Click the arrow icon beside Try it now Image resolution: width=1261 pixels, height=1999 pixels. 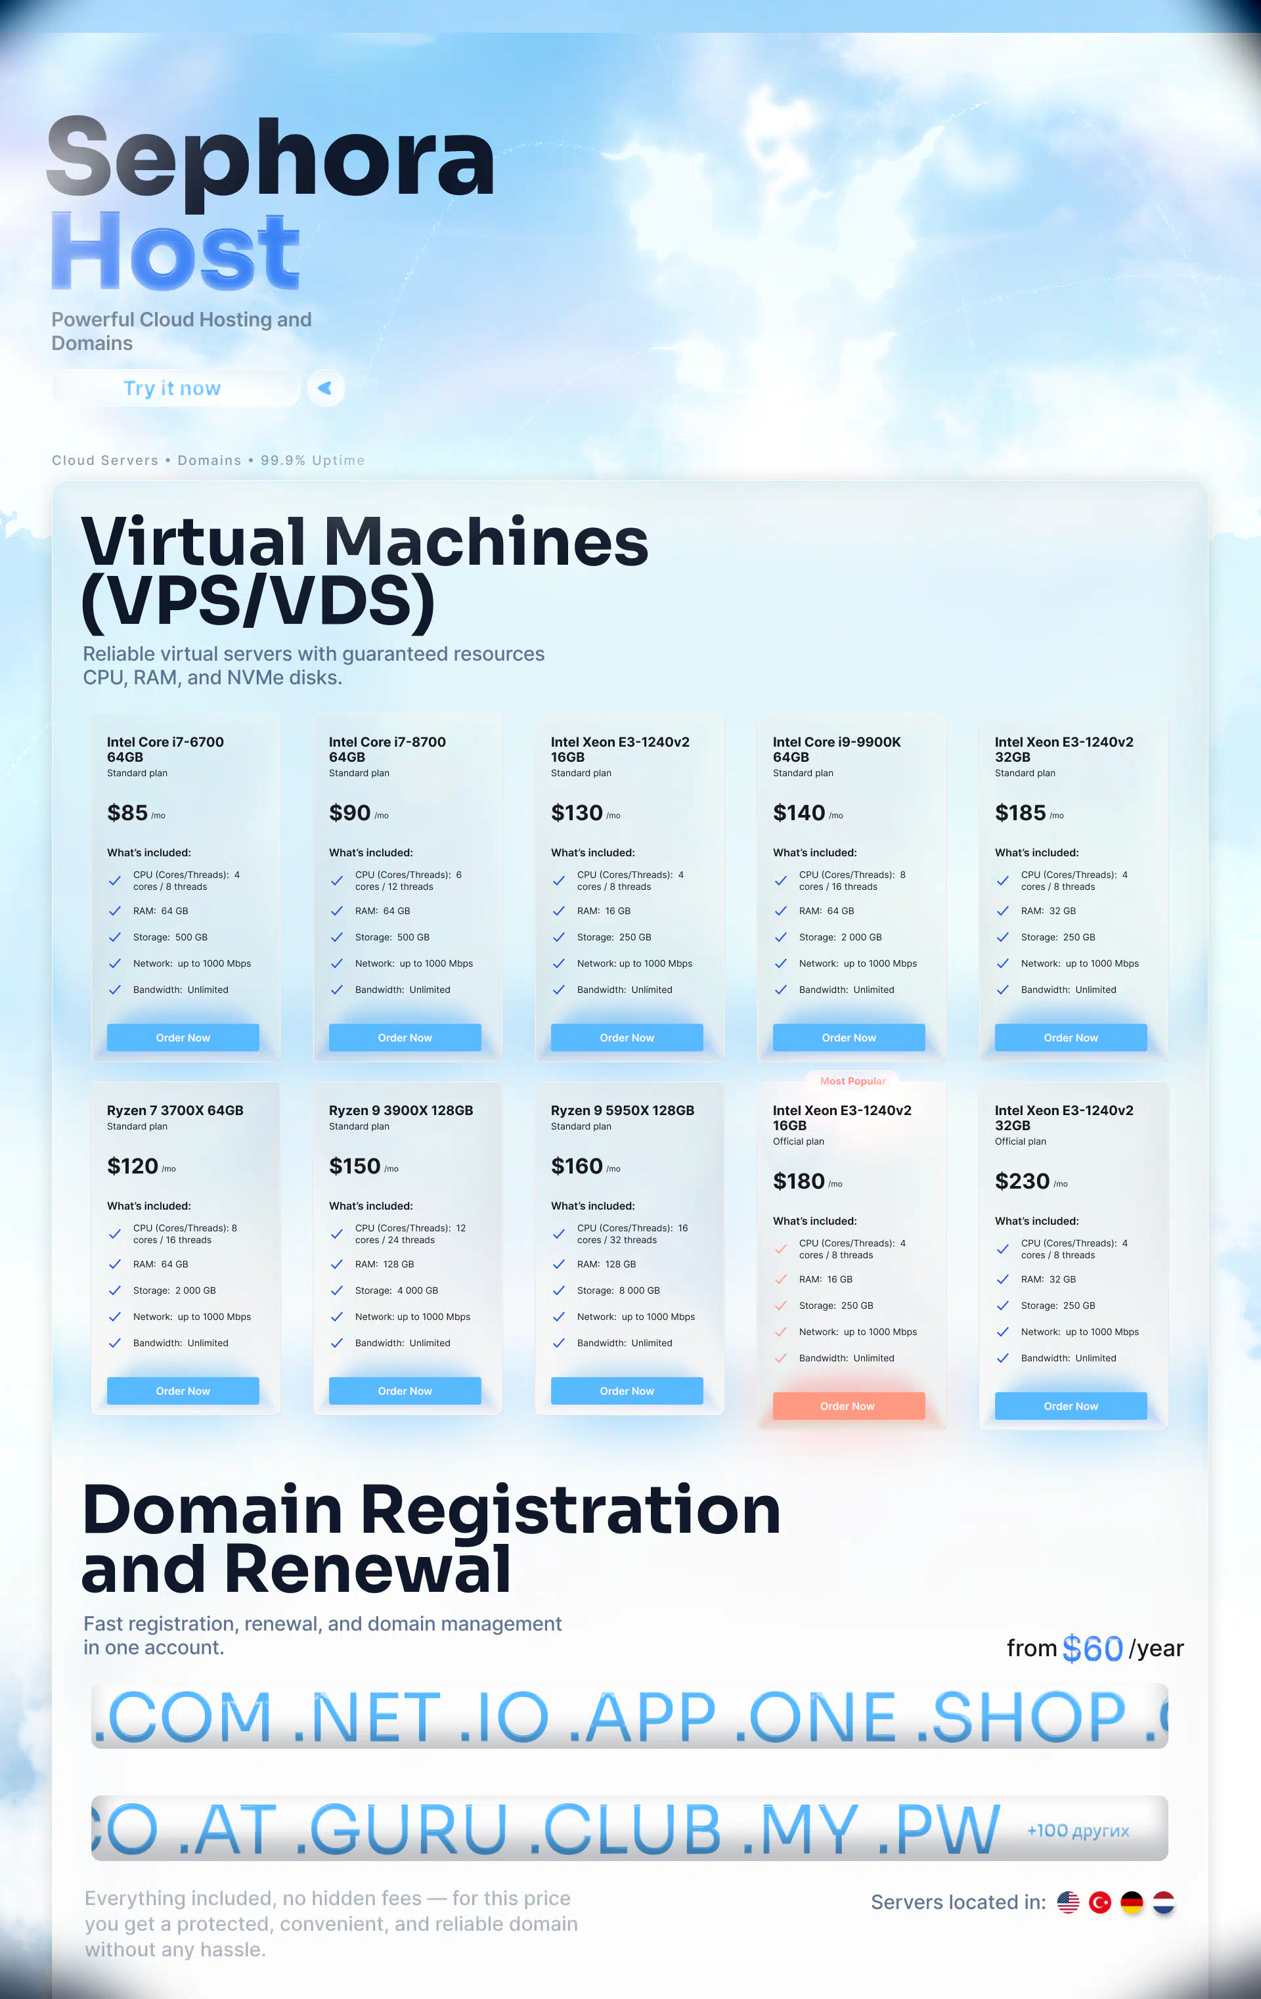tap(325, 387)
